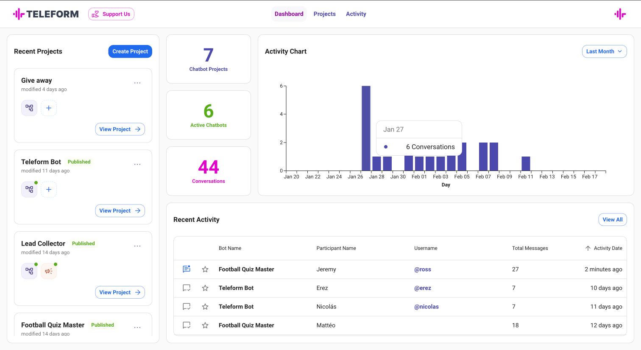
Task: Star Mattéo's Football Quiz Master conversation
Action: [205, 325]
